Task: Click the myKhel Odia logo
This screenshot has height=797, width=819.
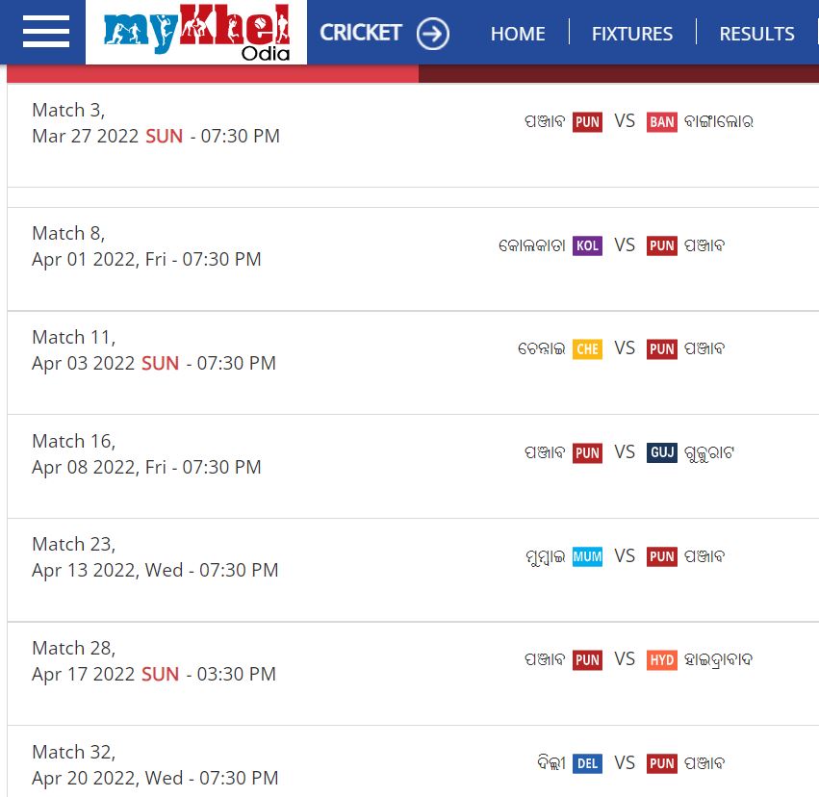Action: coord(196,33)
